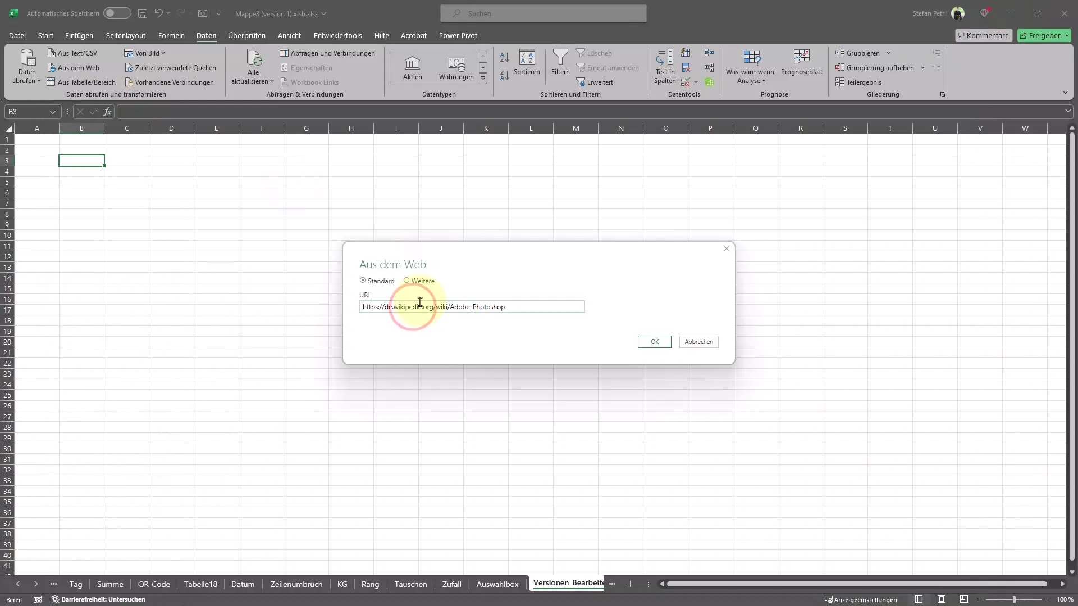1078x606 pixels.
Task: Toggle the Filtern funnel button
Action: (x=560, y=62)
